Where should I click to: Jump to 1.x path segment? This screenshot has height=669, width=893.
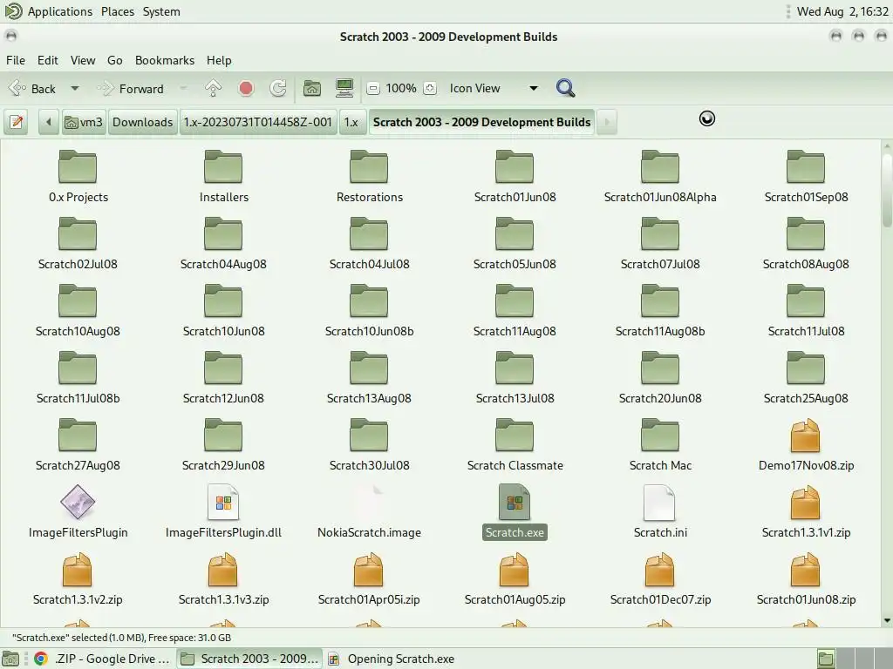click(351, 122)
